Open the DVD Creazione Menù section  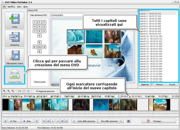15,75
